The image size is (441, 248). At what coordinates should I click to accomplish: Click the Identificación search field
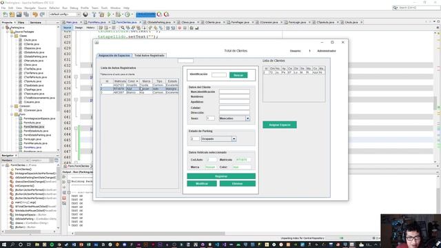coord(219,75)
